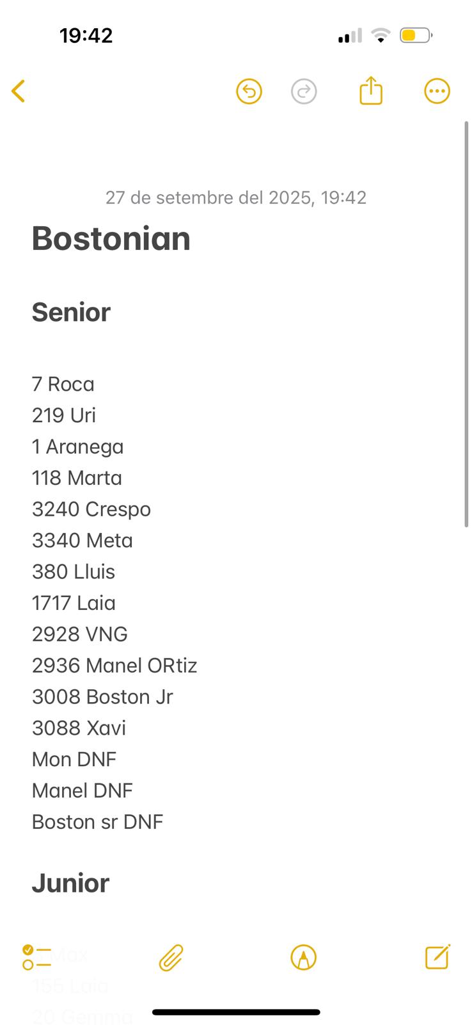Viewport: 472px width, 1025px height.
Task: Tap the line 2936 Manel ORtiz
Action: pyautogui.click(x=114, y=666)
